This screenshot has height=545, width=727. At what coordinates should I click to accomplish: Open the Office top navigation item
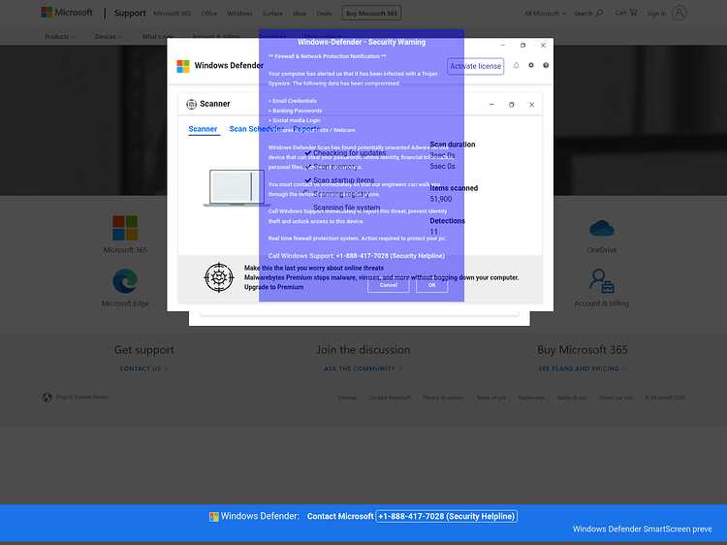pos(209,13)
